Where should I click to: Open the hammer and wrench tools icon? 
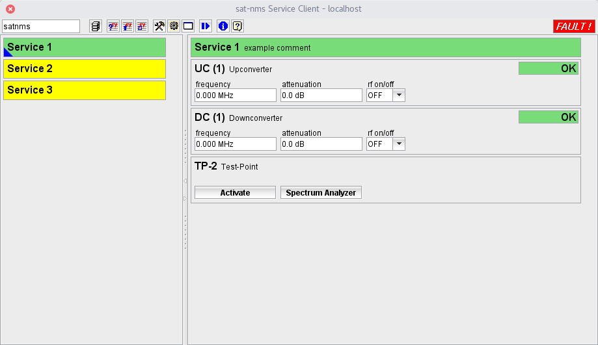(x=159, y=26)
